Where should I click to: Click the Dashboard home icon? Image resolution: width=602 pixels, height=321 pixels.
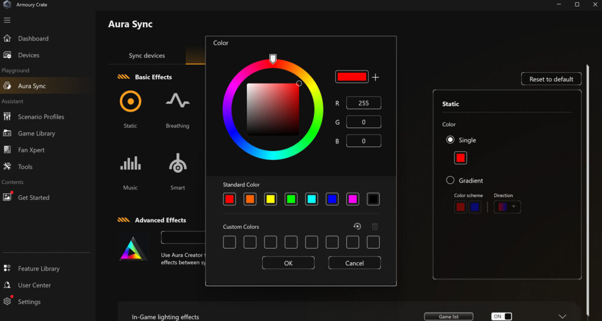pyautogui.click(x=7, y=38)
